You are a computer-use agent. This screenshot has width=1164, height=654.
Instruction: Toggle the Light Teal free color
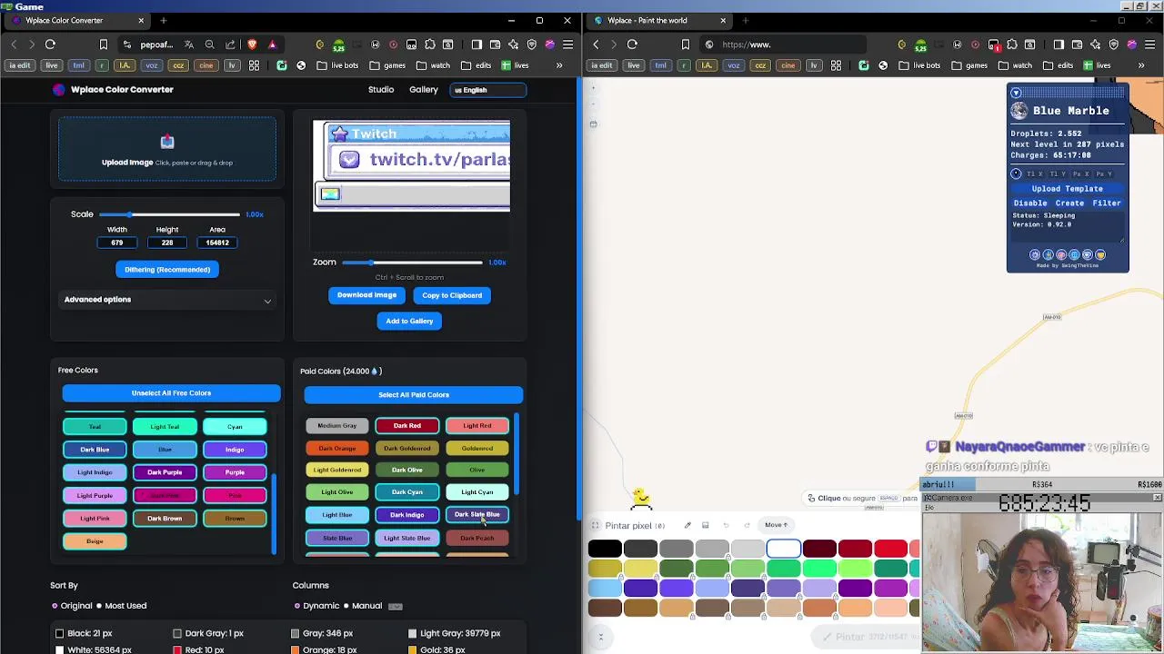(x=165, y=427)
